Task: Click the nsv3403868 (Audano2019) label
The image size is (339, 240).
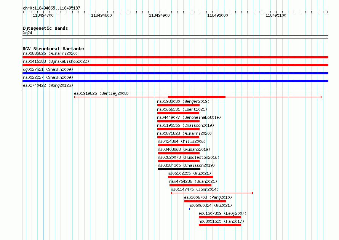Action: point(184,149)
